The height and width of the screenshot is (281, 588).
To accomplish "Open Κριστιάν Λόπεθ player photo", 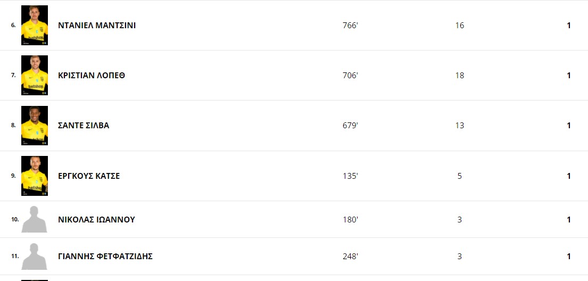I will pos(35,76).
